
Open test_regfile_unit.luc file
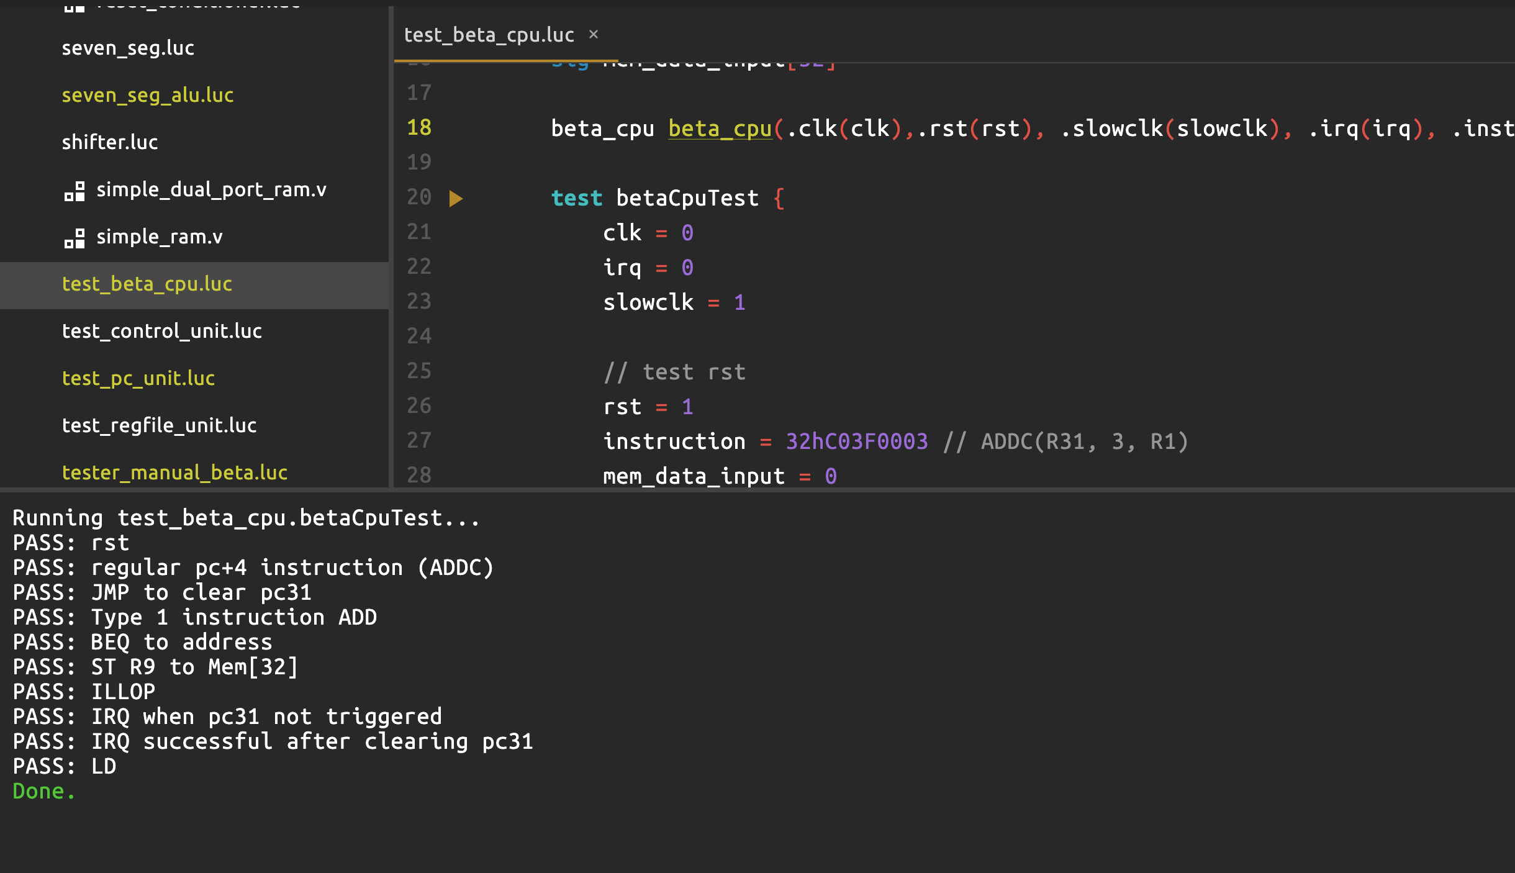pos(160,425)
